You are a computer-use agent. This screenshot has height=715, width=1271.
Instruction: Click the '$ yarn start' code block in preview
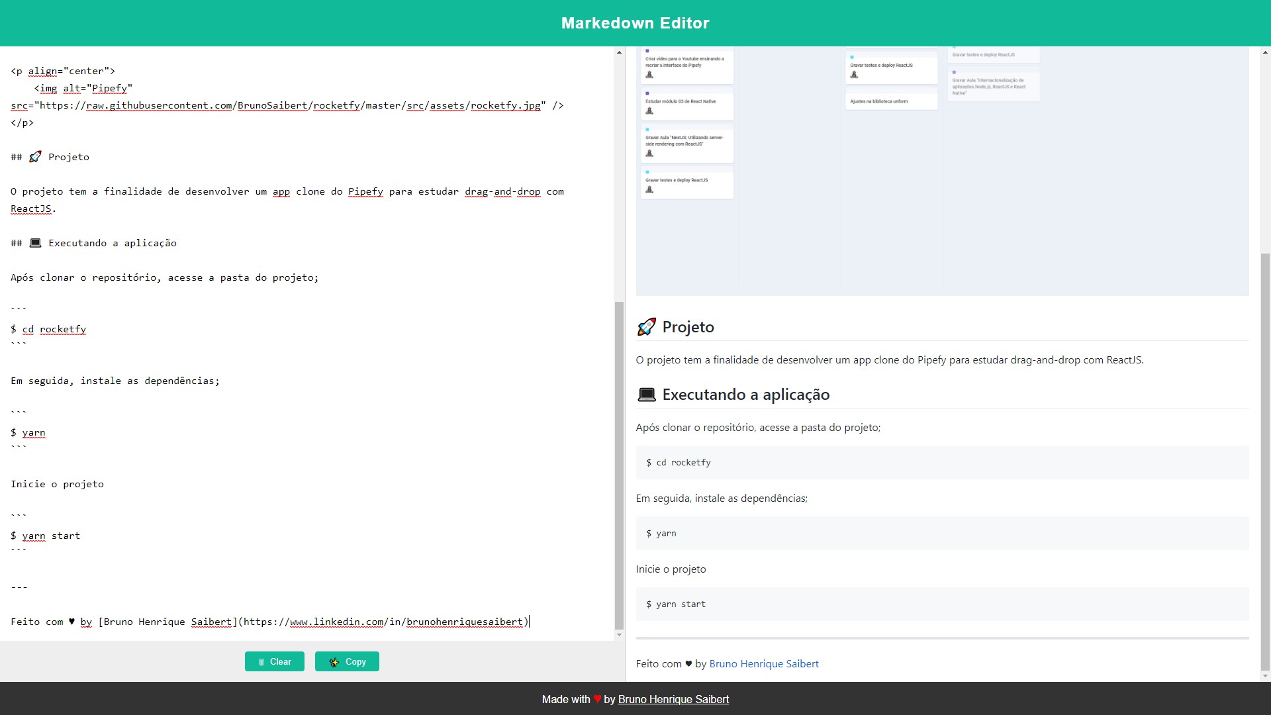[941, 604]
